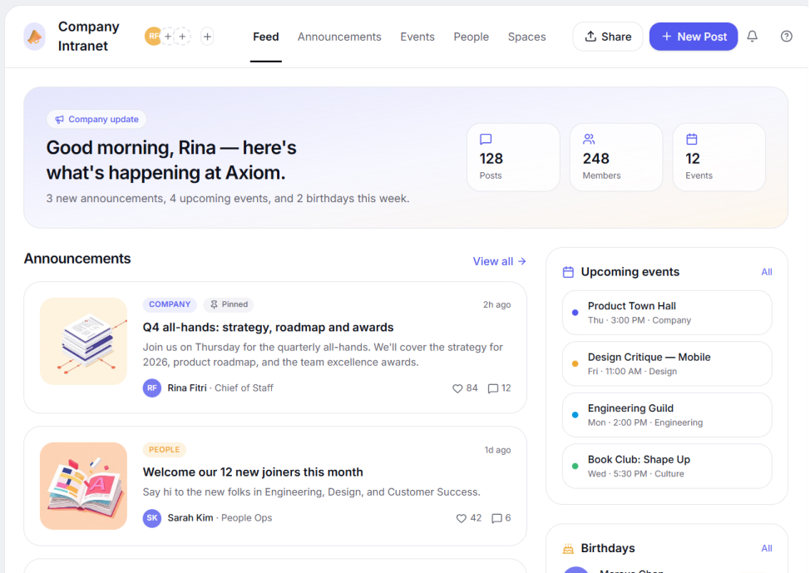Viewport: 810px width, 573px height.
Task: Open Engineering Guild event
Action: pos(667,415)
